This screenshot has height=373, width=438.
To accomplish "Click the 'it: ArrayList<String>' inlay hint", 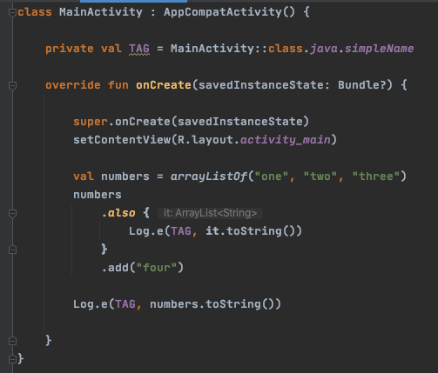I will 210,213.
